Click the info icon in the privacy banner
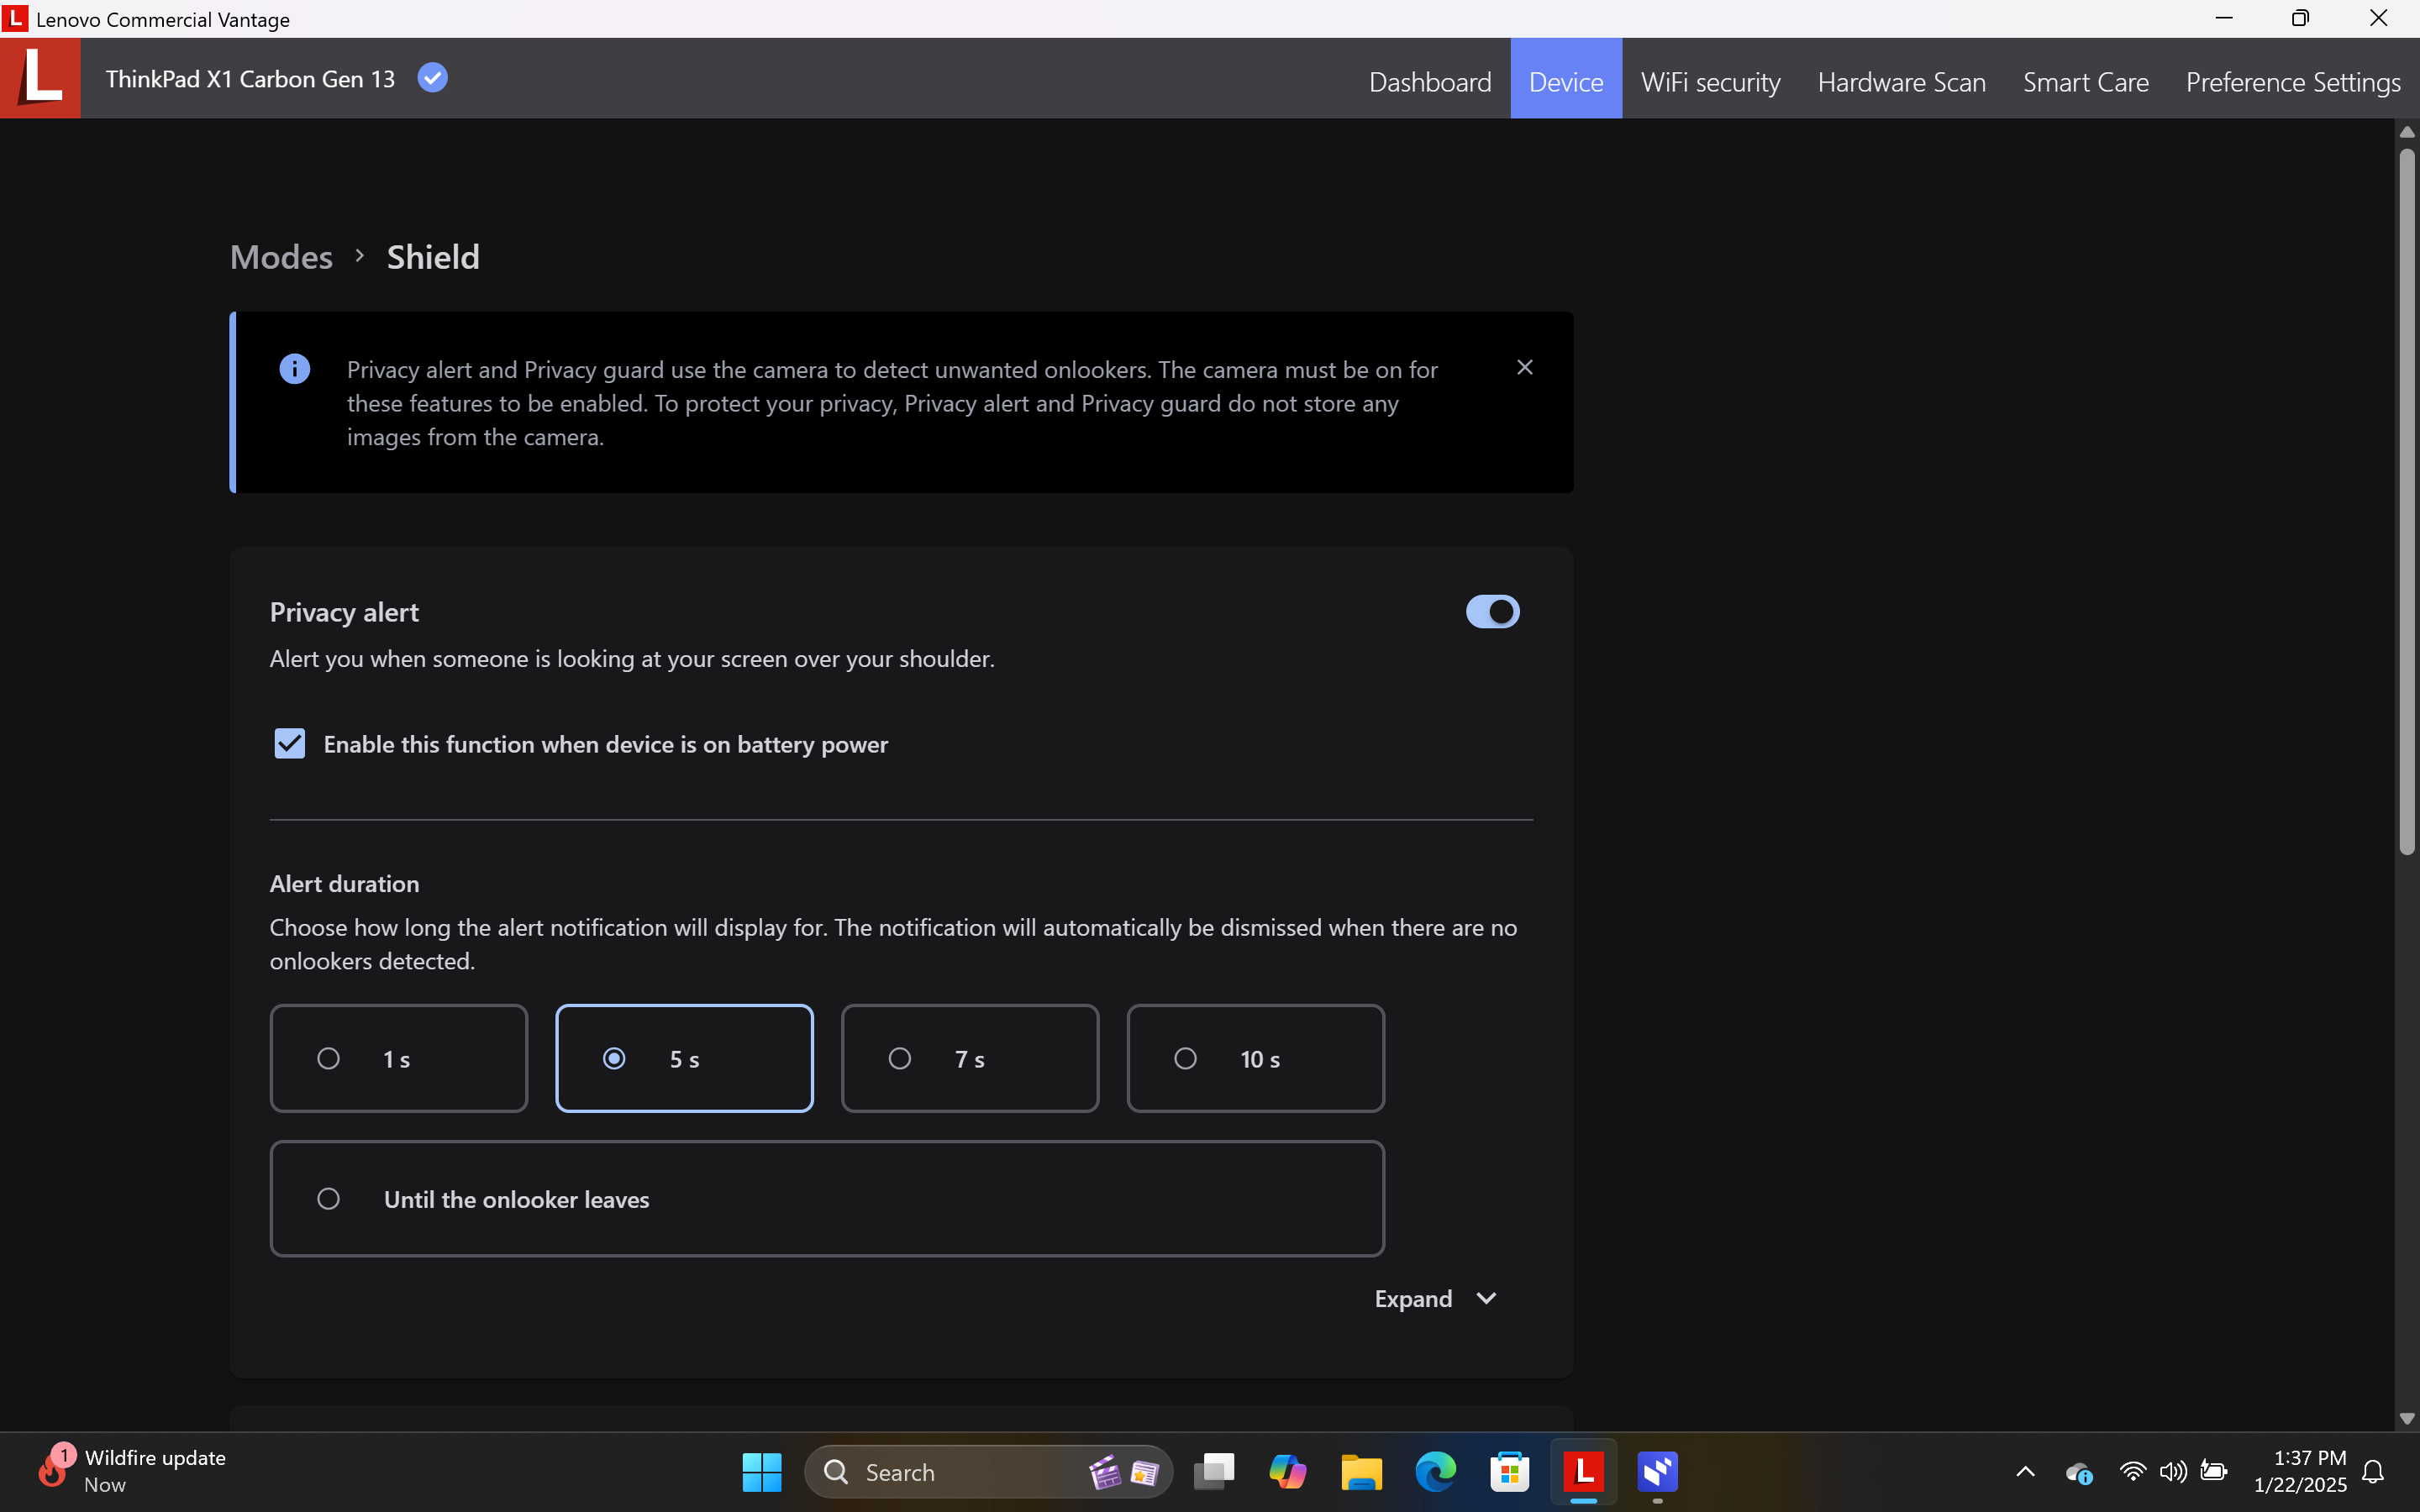This screenshot has width=2420, height=1512. 294,369
